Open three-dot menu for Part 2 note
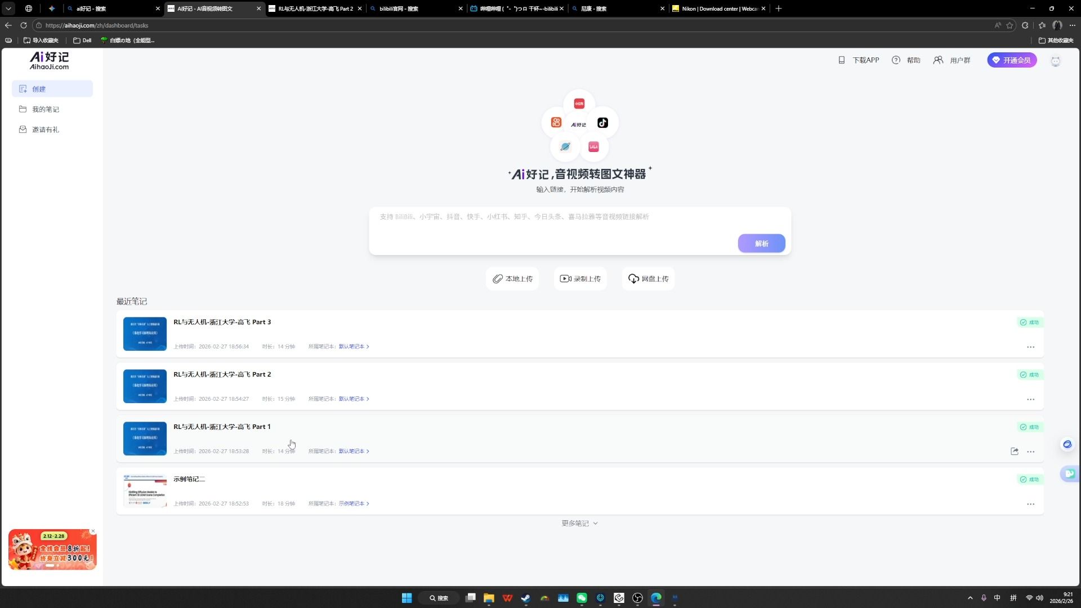Viewport: 1081px width, 608px height. (1030, 399)
